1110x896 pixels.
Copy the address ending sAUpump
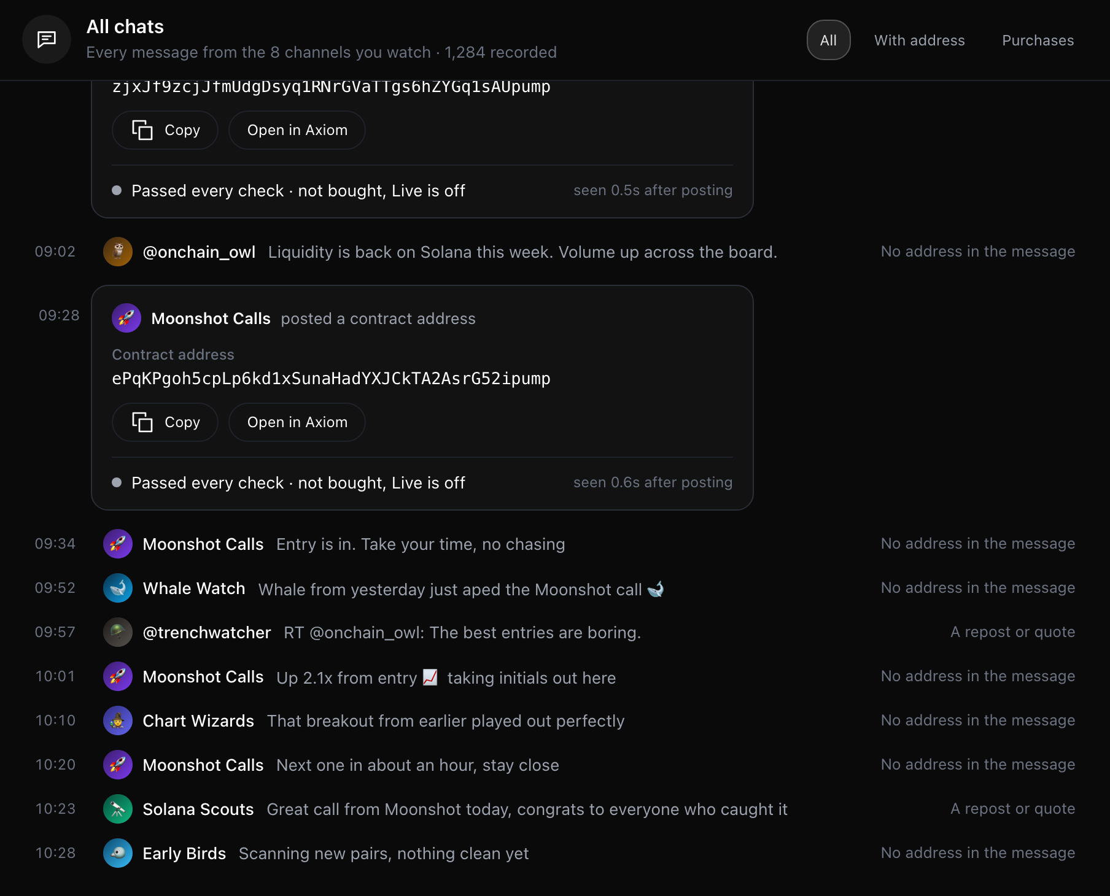pyautogui.click(x=165, y=130)
